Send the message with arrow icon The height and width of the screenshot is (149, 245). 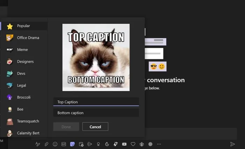[232, 144]
